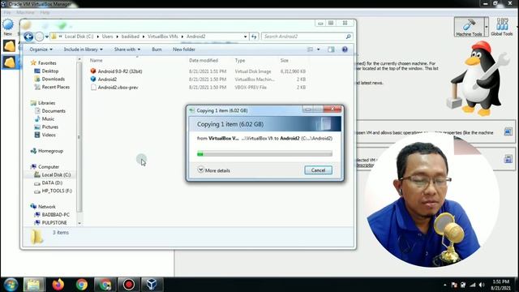Click the Burn toolbar button
Screen dimensions: 519x292
coord(157,49)
